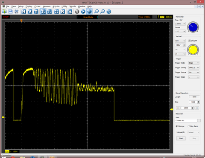Open trigger settings with the T icon
205x158 pixels.
[x=36, y=12]
